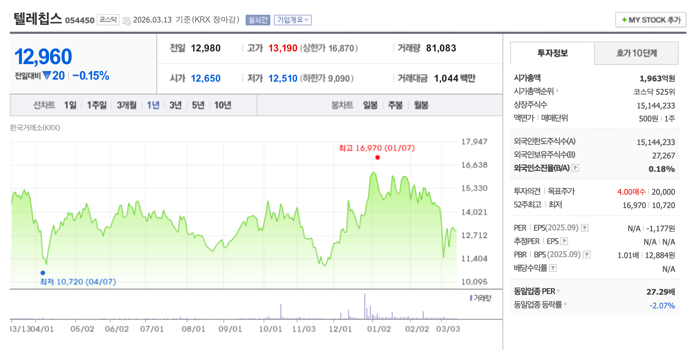This screenshot has height=350, width=690.
Task: Click the 코스닥 525위 rank text
Action: coord(654,92)
